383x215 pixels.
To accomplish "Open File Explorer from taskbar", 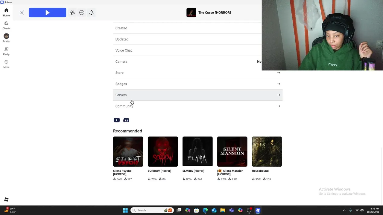I will (x=223, y=210).
